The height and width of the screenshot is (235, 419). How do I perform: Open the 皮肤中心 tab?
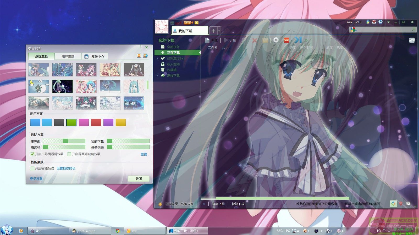95,56
